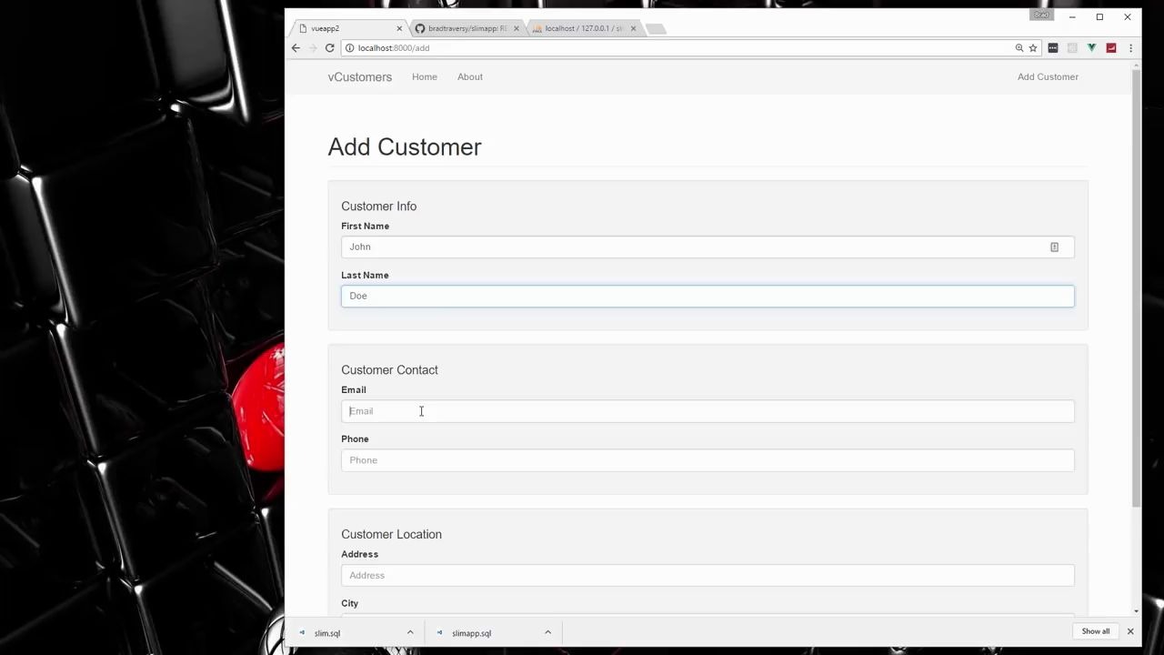Click the zoom magnifier icon in address bar
The width and height of the screenshot is (1164, 655).
coord(1019,48)
